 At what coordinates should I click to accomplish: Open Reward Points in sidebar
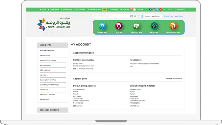click(45, 56)
